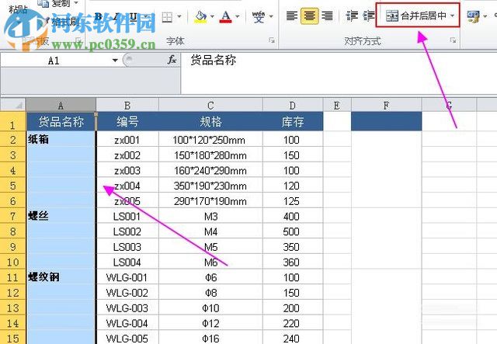Select the 库存 value 125
Screen dimensions: 497x344
[293, 201]
